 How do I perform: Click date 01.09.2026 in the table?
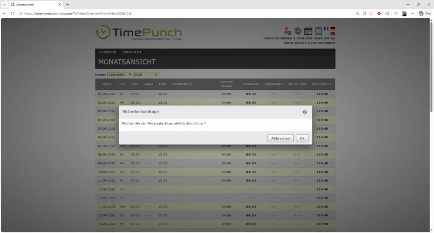click(x=106, y=94)
